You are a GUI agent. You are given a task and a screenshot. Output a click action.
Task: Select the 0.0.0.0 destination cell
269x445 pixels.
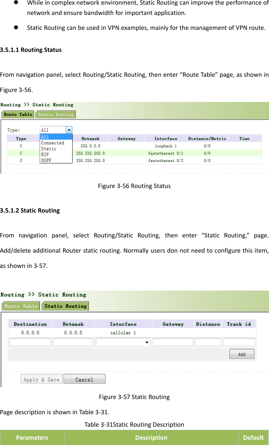pyautogui.click(x=30, y=333)
